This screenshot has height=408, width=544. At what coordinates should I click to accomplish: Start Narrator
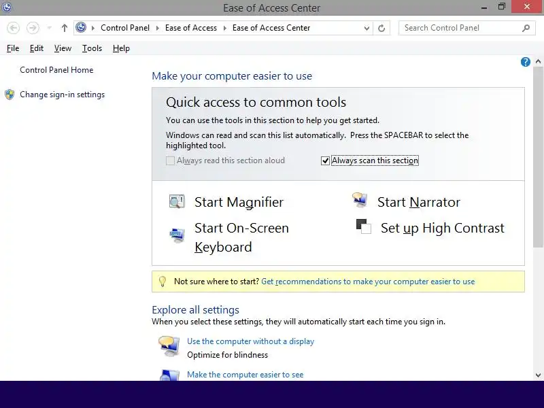click(x=419, y=202)
